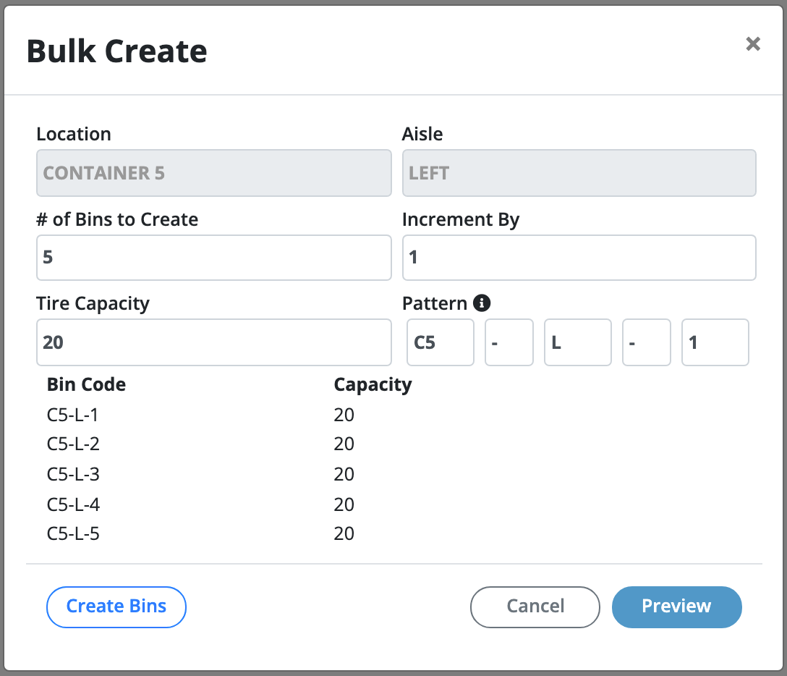This screenshot has height=676, width=787.
Task: Click the Aisle field showing LEFT
Action: pyautogui.click(x=579, y=173)
